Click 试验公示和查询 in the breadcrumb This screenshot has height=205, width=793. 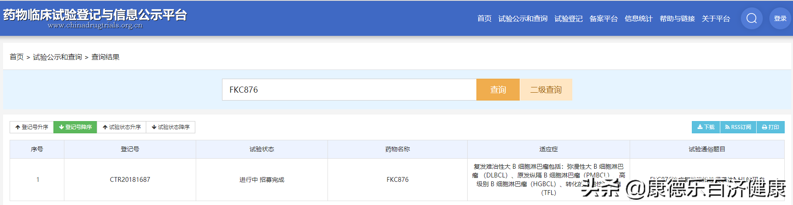pos(57,57)
